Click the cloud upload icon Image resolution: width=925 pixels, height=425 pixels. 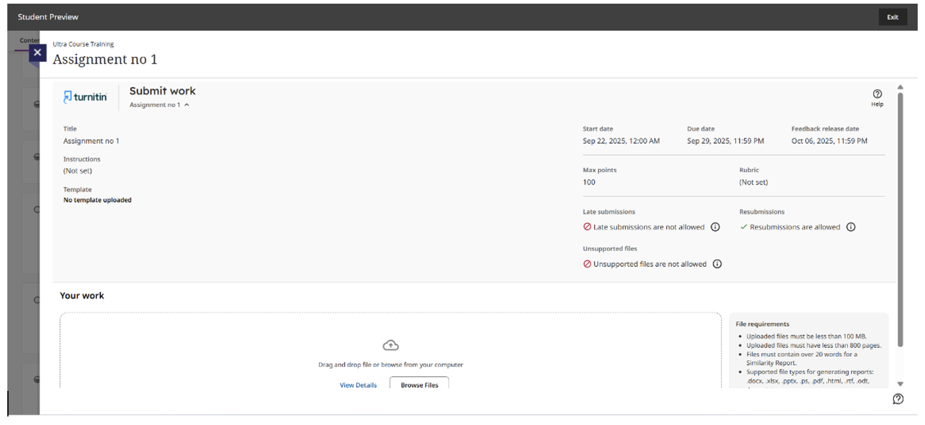pyautogui.click(x=391, y=345)
